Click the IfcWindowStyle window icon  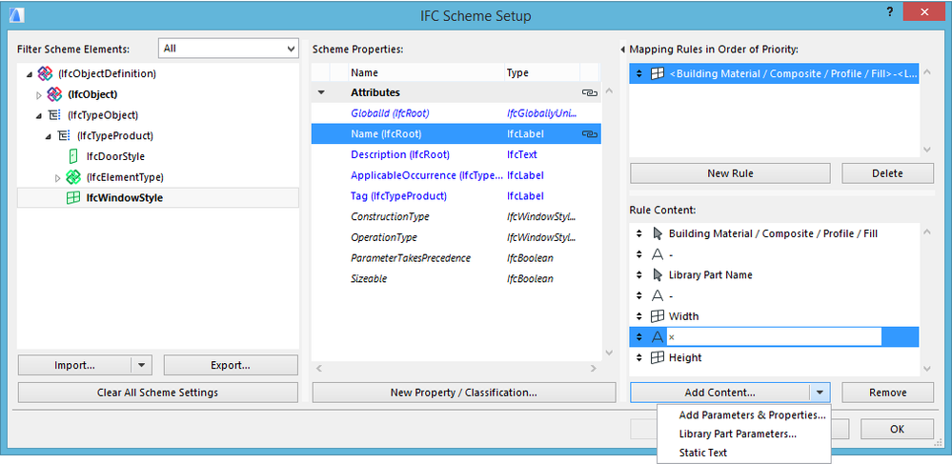coord(73,197)
